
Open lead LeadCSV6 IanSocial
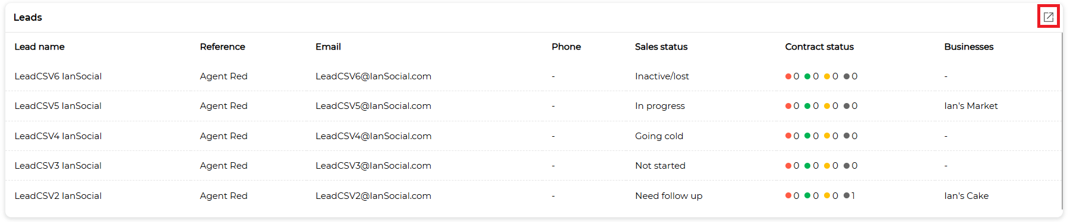(58, 76)
